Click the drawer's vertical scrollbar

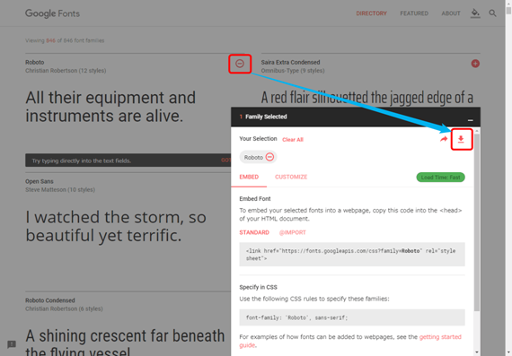pyautogui.click(x=477, y=221)
